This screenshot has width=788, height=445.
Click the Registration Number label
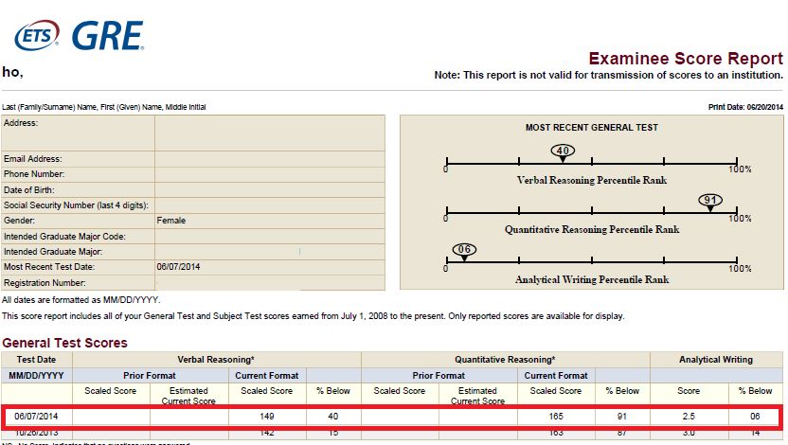[45, 283]
